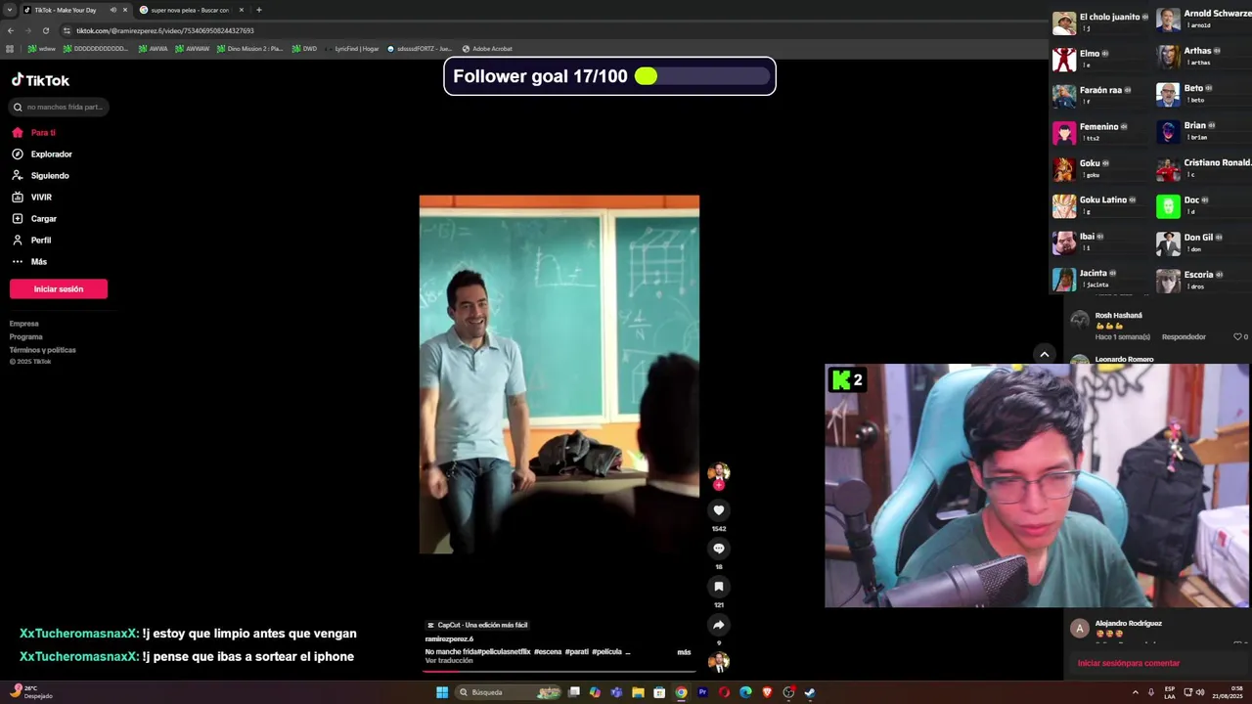Screen dimensions: 1252x704
Task: Expand the caption with 'más'
Action: (x=684, y=652)
